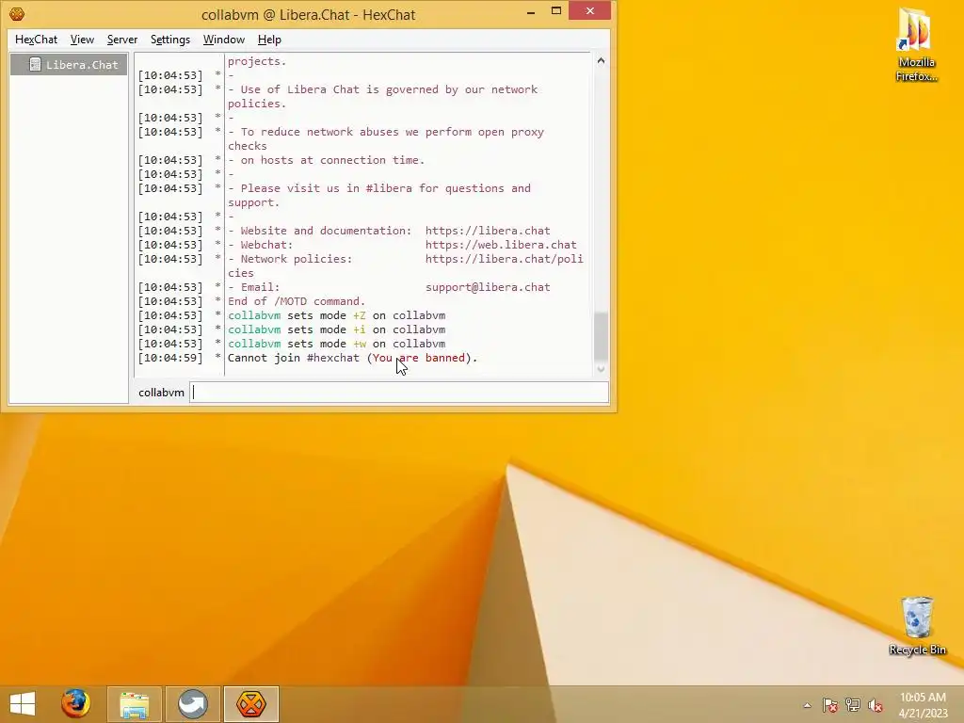Viewport: 964px width, 723px height.
Task: Open the HexChat menu
Action: click(x=36, y=40)
